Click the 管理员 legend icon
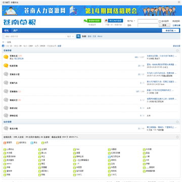Viewport: 182px width, 182px height. click(x=5, y=143)
